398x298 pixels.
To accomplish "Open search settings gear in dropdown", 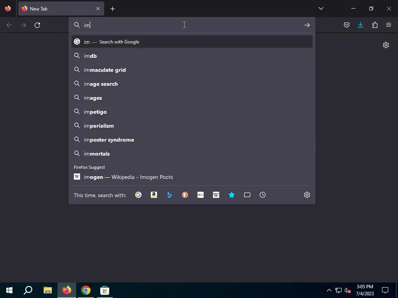I will point(307,195).
